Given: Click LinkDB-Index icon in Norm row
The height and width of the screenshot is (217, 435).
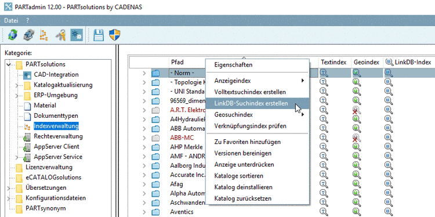Looking at the screenshot, I should [x=389, y=73].
